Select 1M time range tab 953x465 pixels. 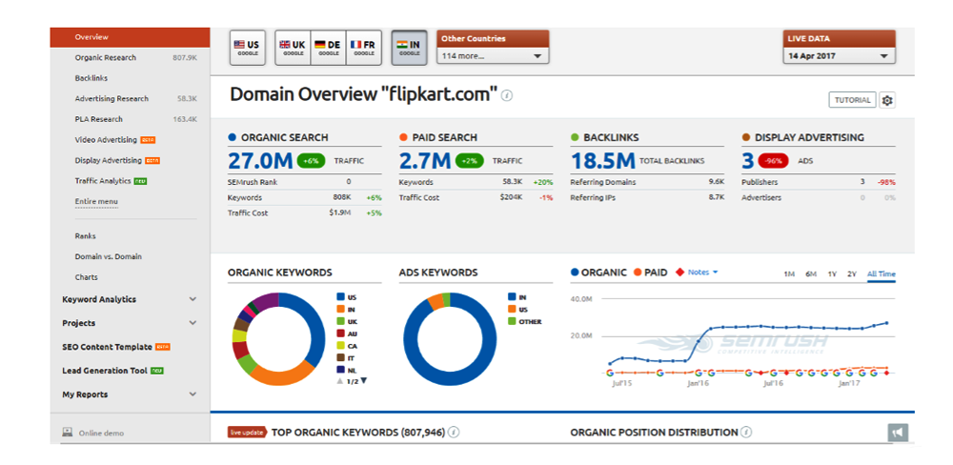[x=789, y=274]
